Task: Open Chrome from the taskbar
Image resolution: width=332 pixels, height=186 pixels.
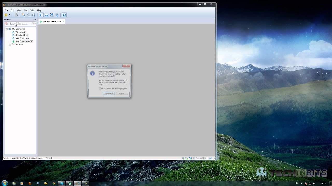Action: click(54, 183)
